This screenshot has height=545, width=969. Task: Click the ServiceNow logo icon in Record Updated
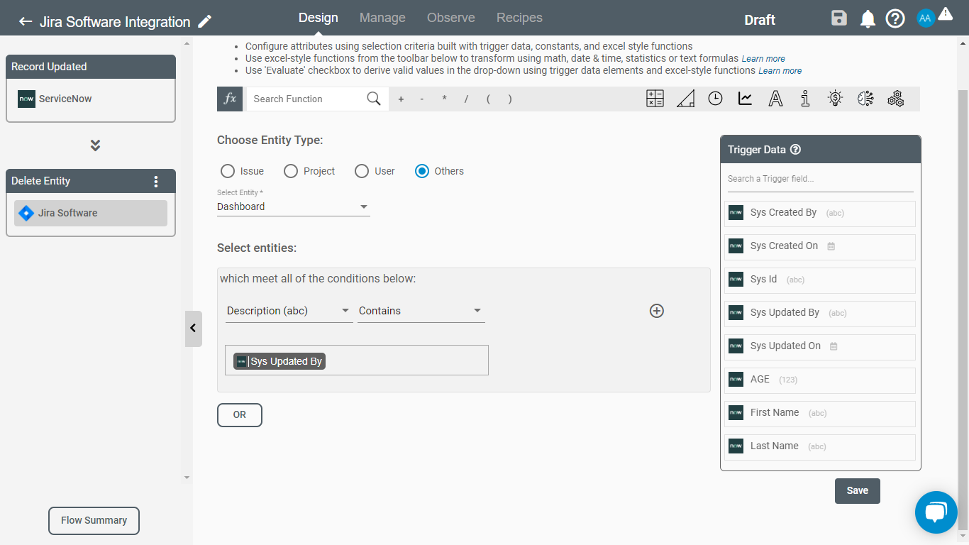26,99
